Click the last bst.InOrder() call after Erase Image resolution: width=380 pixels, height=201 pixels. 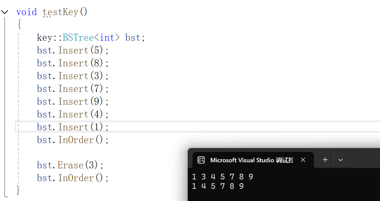pos(73,178)
